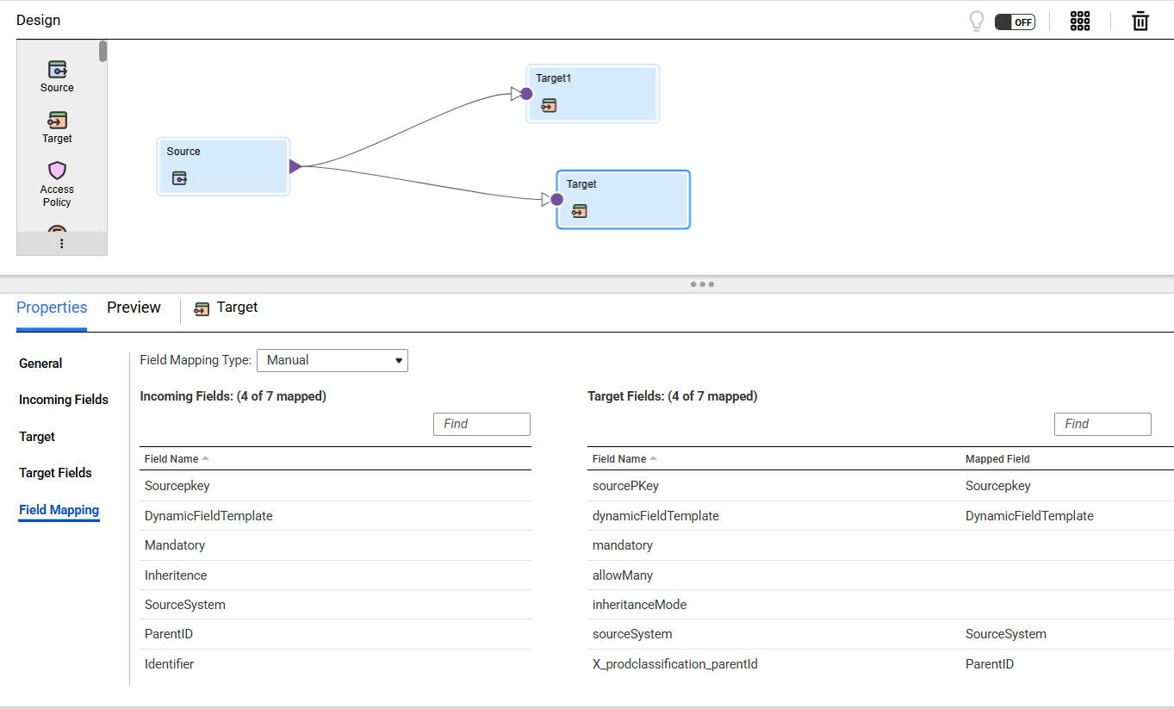Switch to the Preview tab
This screenshot has height=709, width=1174.
pos(134,308)
